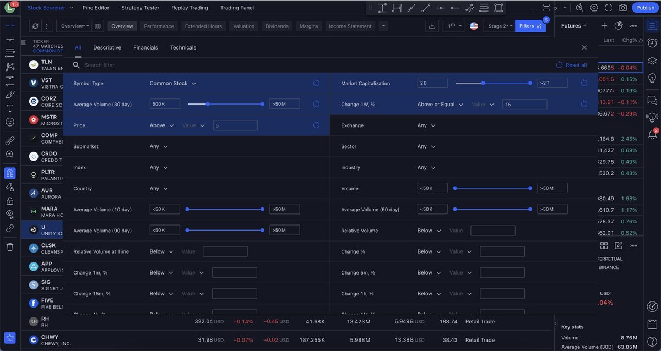Viewport: 661px width, 351px height.
Task: Open the Alerts clock panel icon
Action: pyautogui.click(x=652, y=43)
